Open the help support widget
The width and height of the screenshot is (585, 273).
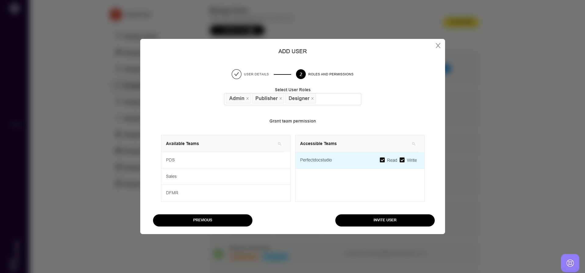click(x=570, y=263)
